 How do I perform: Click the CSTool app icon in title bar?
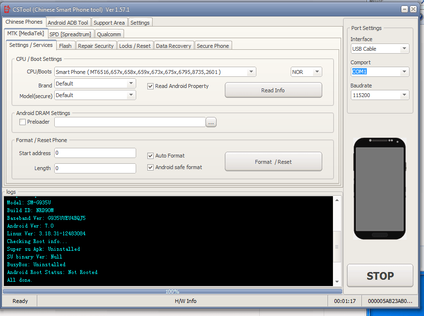point(7,10)
